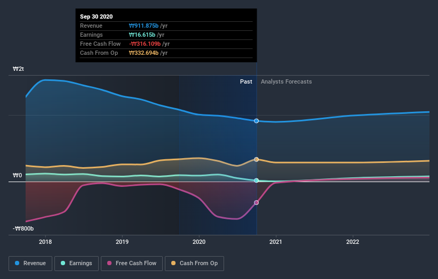Viewport: 438px width, 279px height.
Task: Click the Sep 30 2020 tooltip date
Action: point(97,17)
